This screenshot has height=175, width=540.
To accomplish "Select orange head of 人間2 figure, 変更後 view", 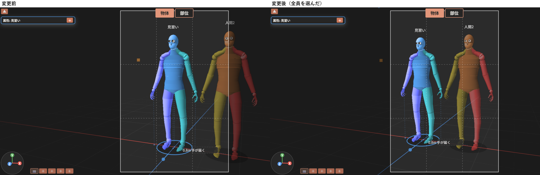I will (468, 42).
